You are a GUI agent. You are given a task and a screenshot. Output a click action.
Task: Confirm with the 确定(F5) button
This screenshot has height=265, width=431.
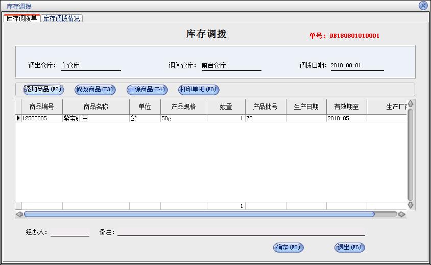click(x=289, y=248)
